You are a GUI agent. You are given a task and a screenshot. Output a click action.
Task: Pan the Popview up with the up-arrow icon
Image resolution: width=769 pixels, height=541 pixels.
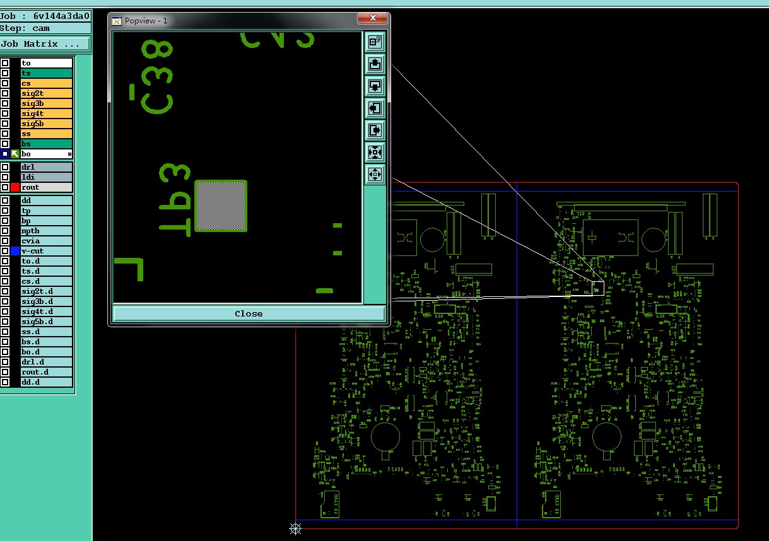tap(375, 64)
